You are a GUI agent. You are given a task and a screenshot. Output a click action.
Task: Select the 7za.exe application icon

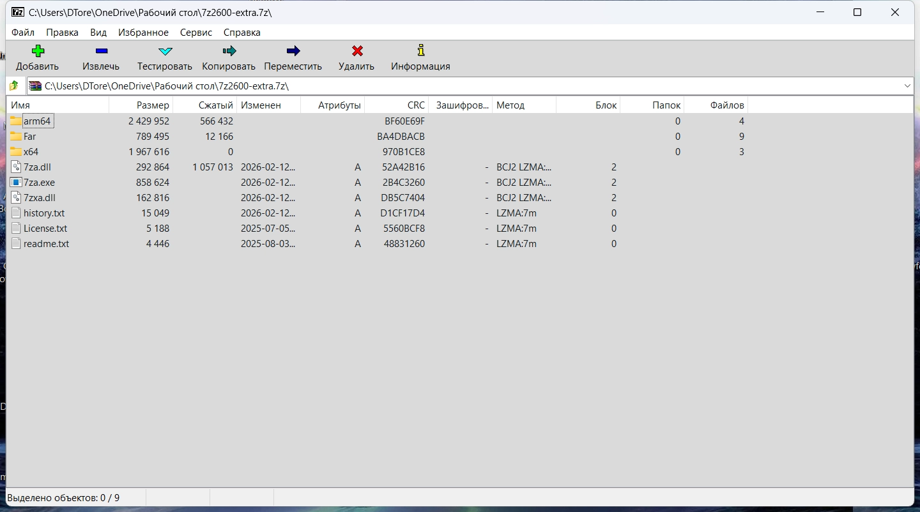click(16, 183)
